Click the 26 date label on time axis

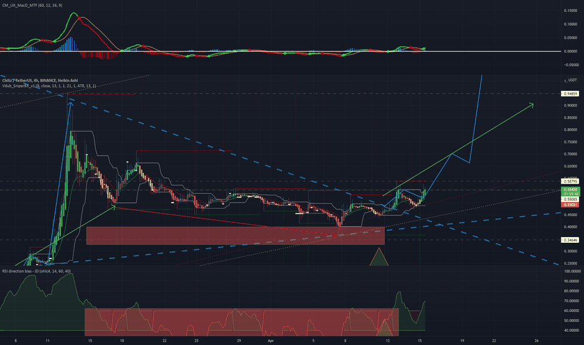pos(537,341)
